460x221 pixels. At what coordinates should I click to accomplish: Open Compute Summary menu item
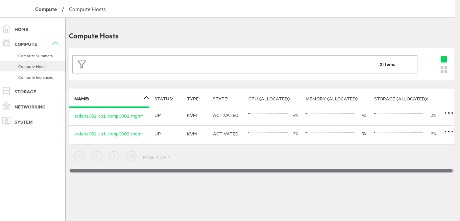(x=35, y=56)
